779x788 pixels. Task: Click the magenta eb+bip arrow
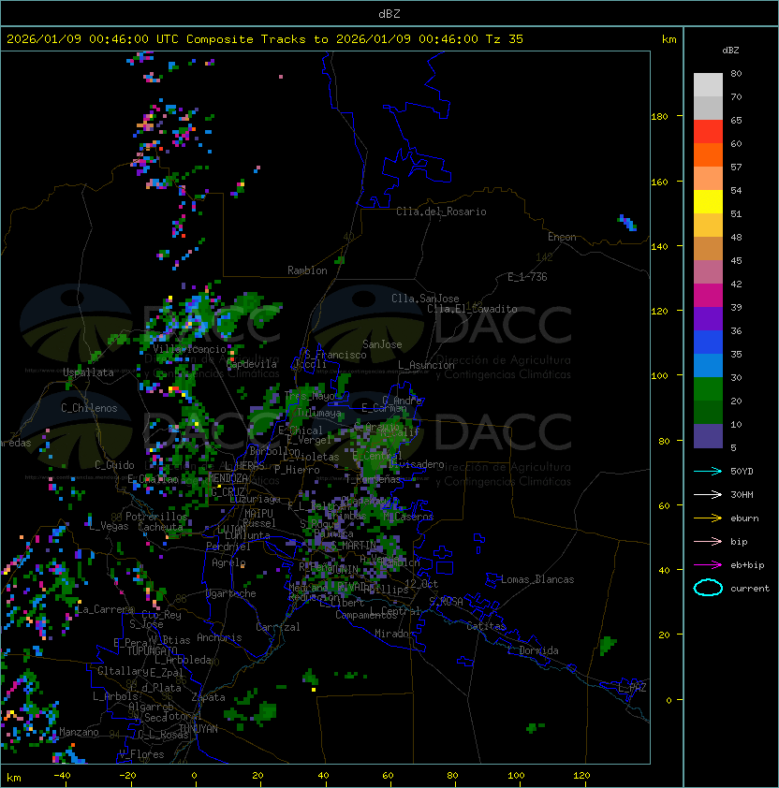pos(708,565)
